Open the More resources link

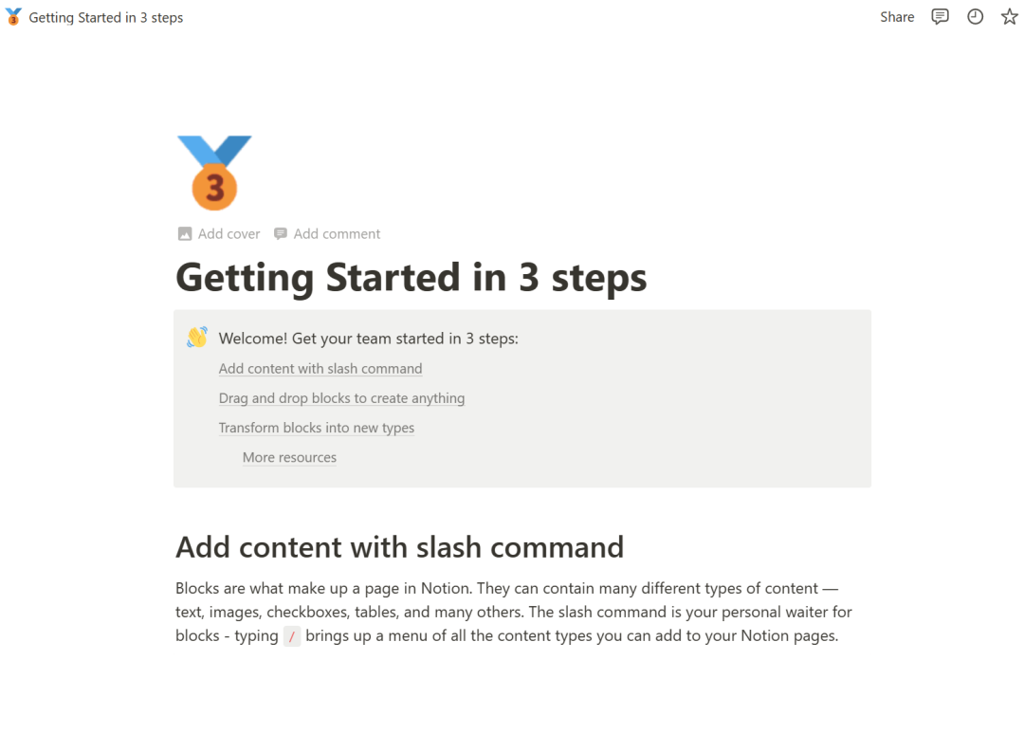click(289, 457)
